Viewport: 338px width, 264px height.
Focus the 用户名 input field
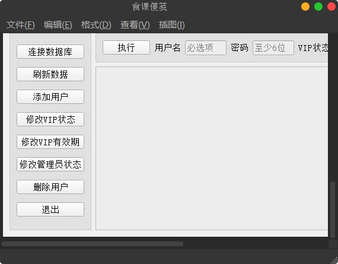(x=206, y=47)
